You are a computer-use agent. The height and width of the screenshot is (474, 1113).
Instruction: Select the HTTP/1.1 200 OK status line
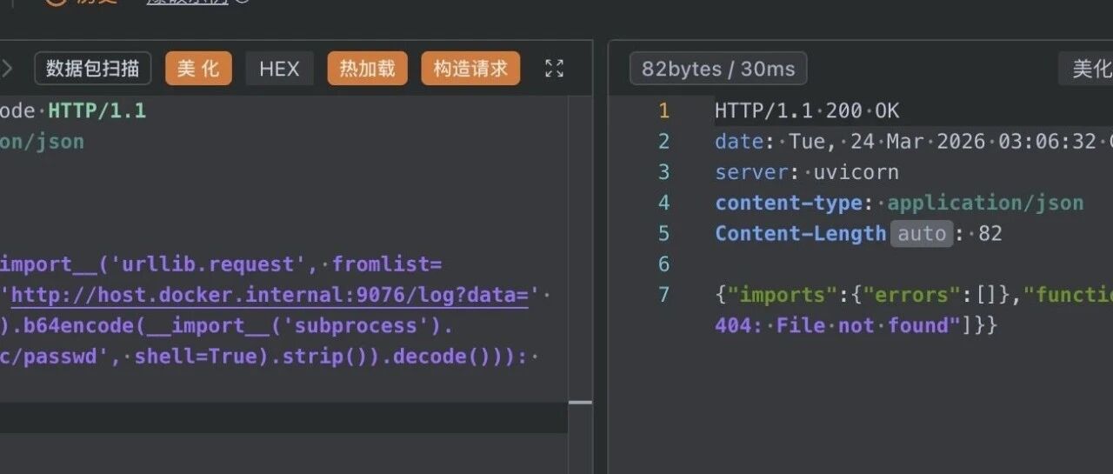pyautogui.click(x=807, y=111)
